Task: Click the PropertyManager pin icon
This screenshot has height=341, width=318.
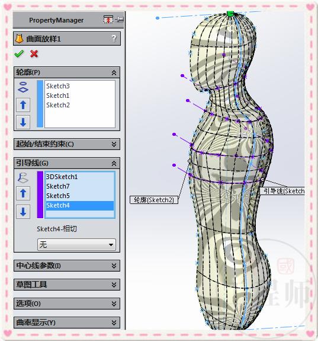Action: [x=120, y=20]
